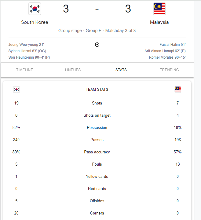Open the Timeline tab
This screenshot has width=201, height=220.
coord(24,70)
